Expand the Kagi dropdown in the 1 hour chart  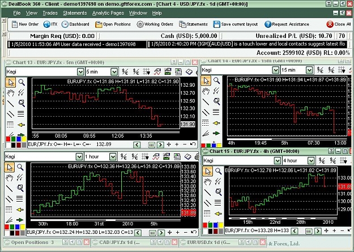coord(79,156)
